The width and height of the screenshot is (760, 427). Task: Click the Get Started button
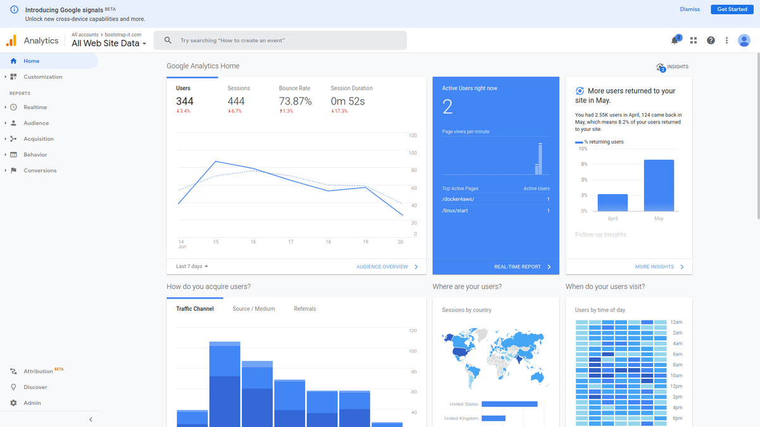pyautogui.click(x=732, y=9)
